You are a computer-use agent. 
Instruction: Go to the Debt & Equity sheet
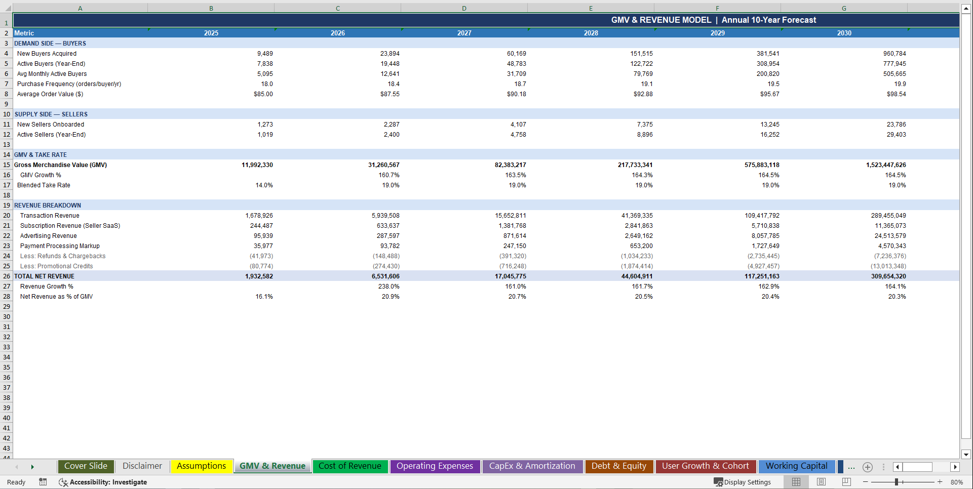click(619, 466)
